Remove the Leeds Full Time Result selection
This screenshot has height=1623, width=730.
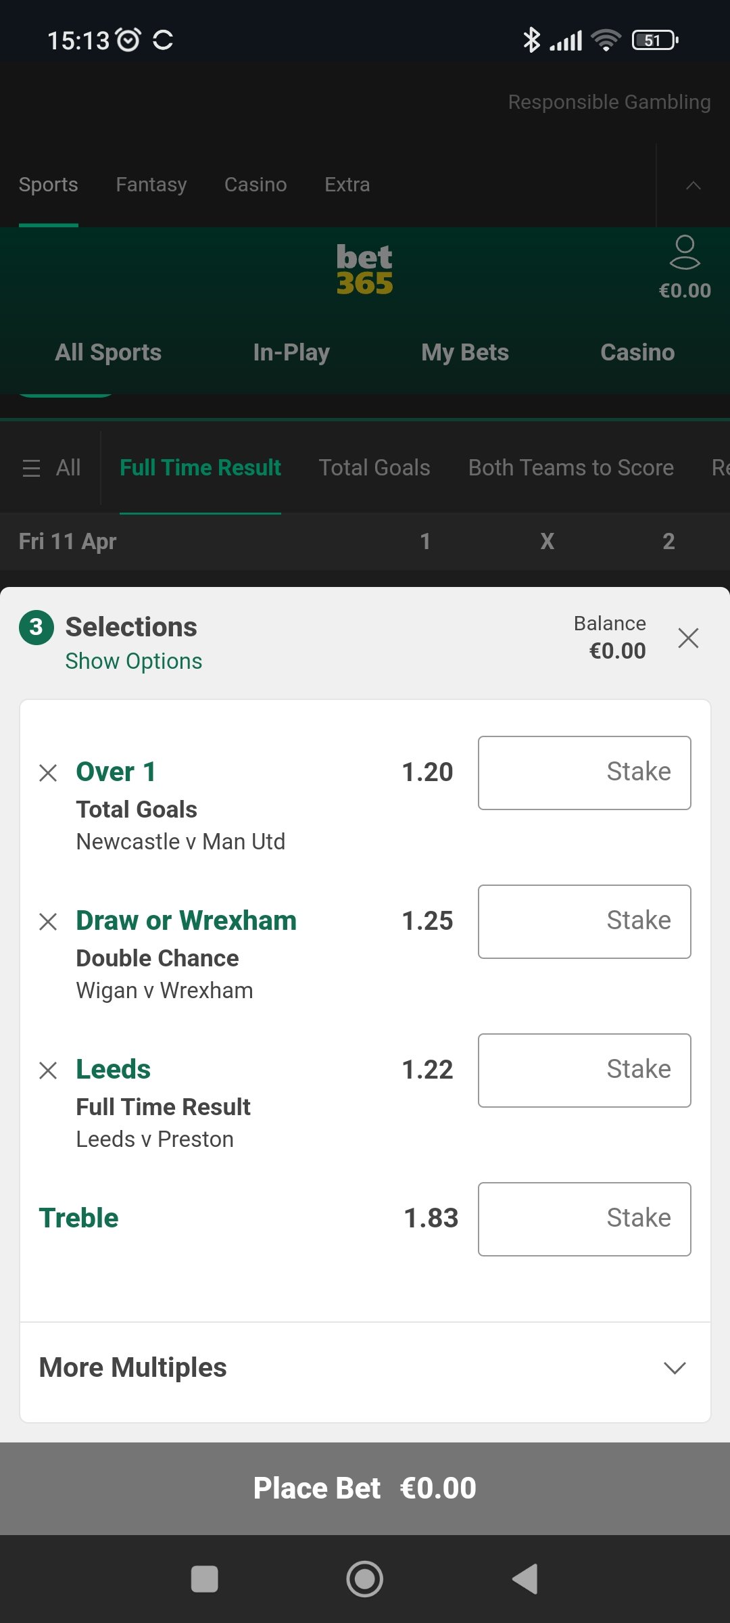tap(48, 1070)
